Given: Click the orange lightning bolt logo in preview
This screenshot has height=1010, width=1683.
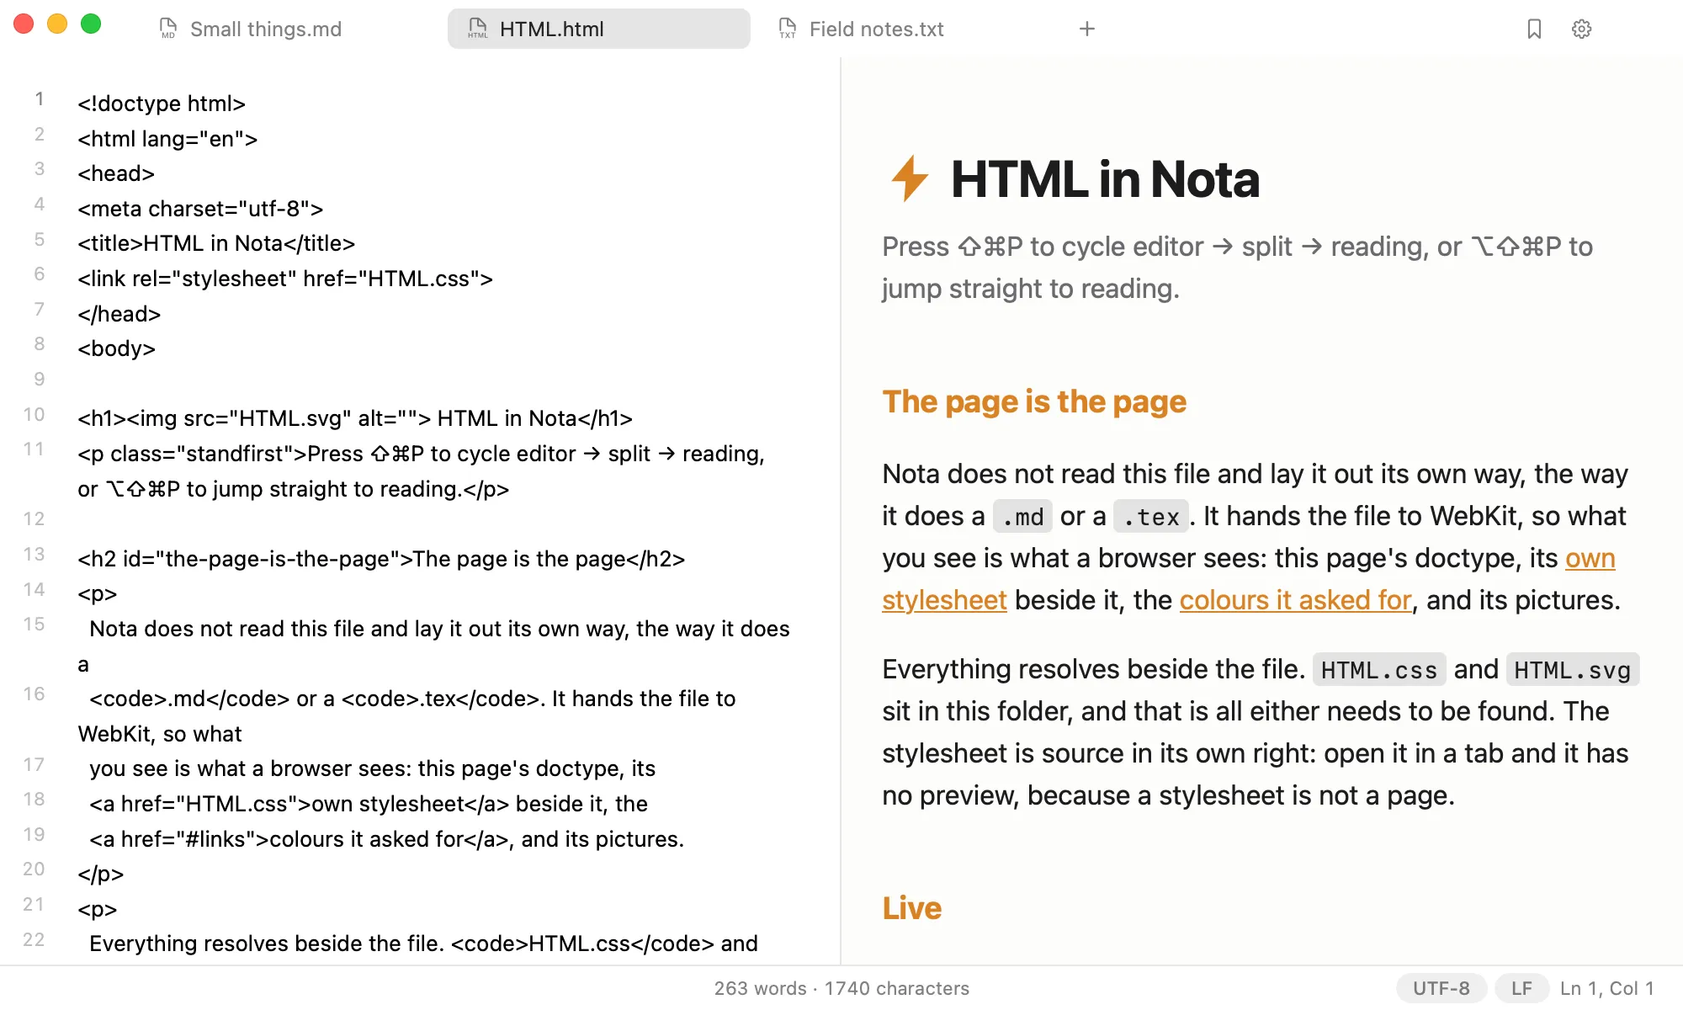Looking at the screenshot, I should [910, 178].
